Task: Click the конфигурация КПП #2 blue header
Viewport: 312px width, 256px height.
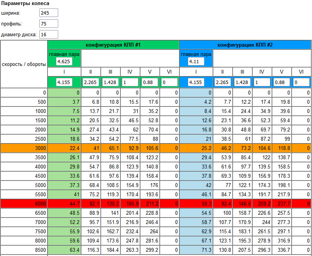Action: 245,45
